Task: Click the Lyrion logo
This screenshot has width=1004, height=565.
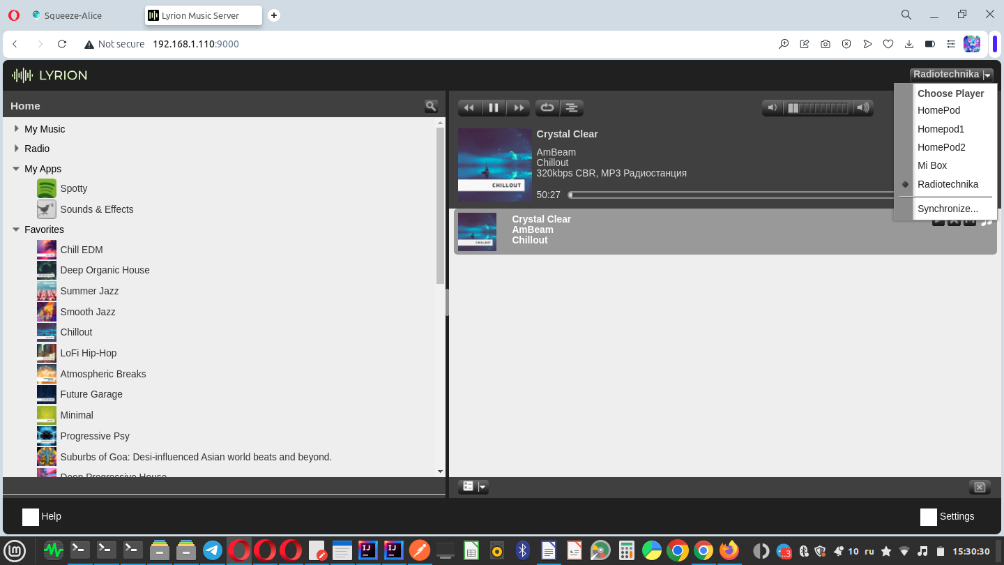Action: point(50,75)
